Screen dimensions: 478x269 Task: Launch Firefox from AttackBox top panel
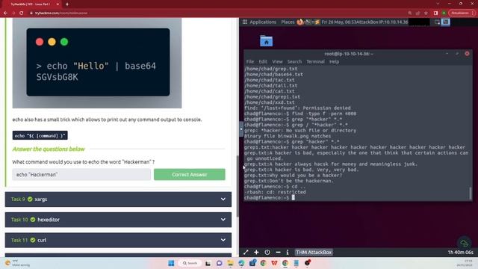point(300,22)
